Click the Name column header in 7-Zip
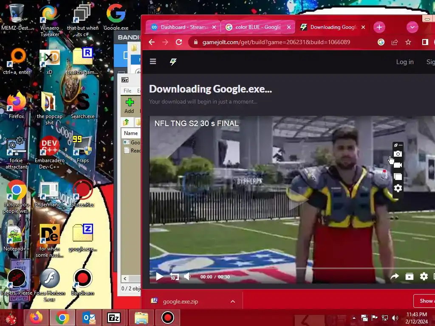Image resolution: width=435 pixels, height=326 pixels. click(131, 133)
